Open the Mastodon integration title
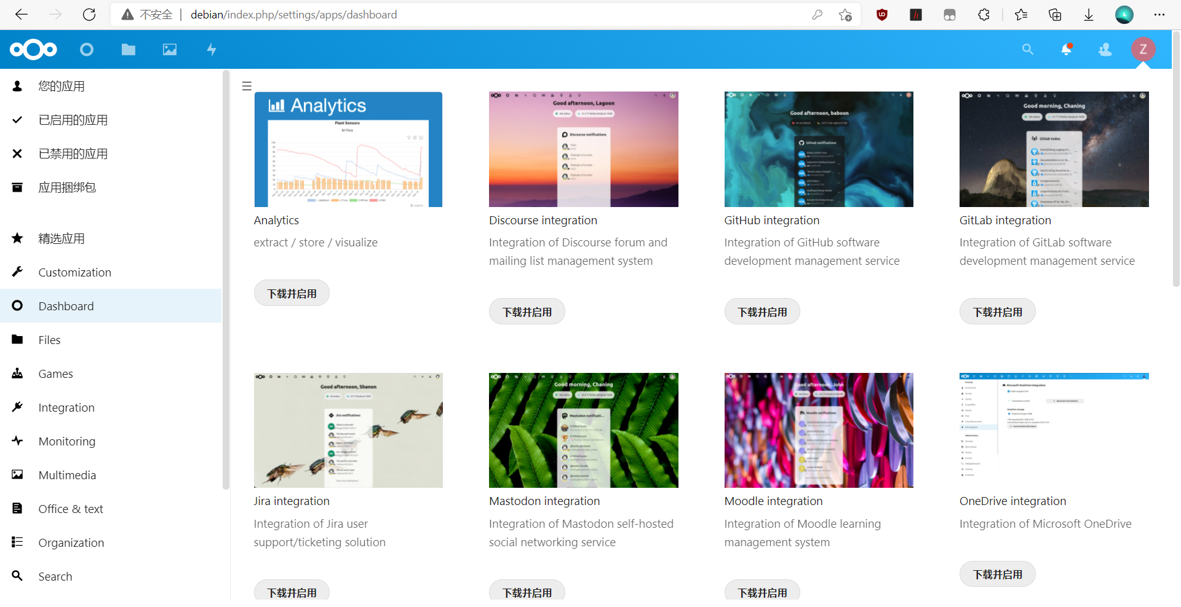Image resolution: width=1181 pixels, height=607 pixels. coord(544,501)
